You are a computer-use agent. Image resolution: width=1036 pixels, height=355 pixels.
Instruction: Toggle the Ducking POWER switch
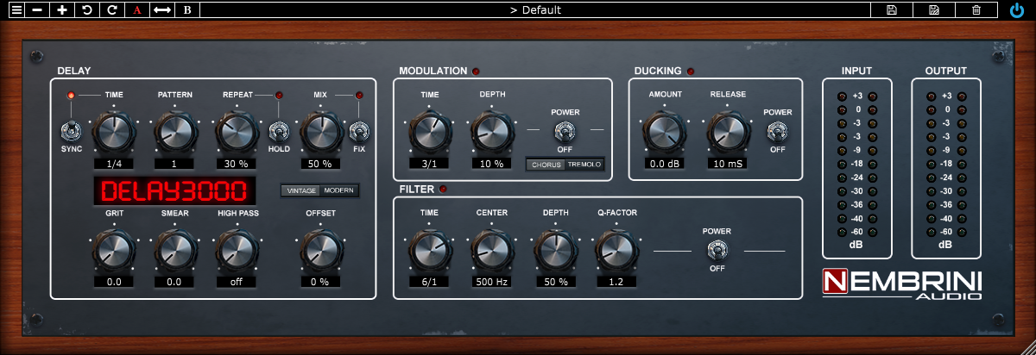pyautogui.click(x=777, y=131)
